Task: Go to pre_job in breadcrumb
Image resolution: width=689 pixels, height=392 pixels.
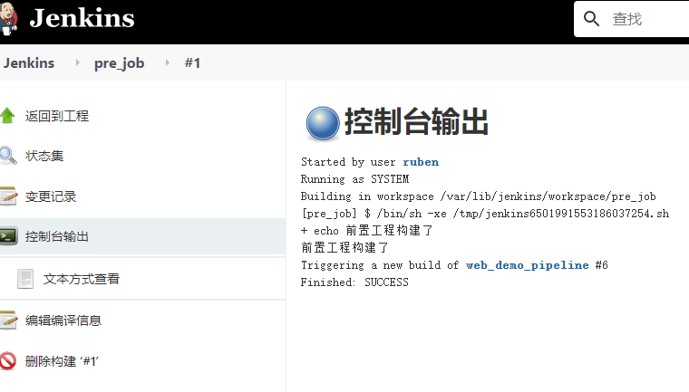Action: tap(119, 63)
